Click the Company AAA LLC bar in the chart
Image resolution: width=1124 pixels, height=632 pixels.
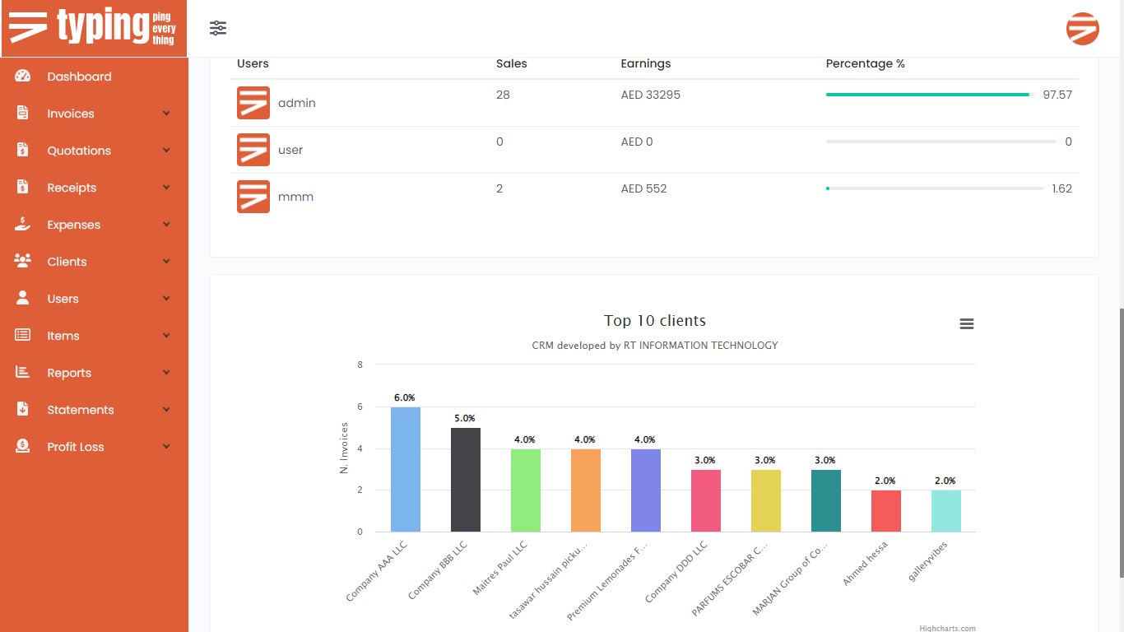tap(404, 469)
